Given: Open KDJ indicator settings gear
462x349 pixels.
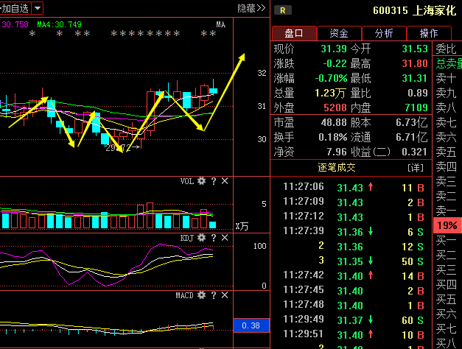Looking at the screenshot, I should tap(201, 238).
